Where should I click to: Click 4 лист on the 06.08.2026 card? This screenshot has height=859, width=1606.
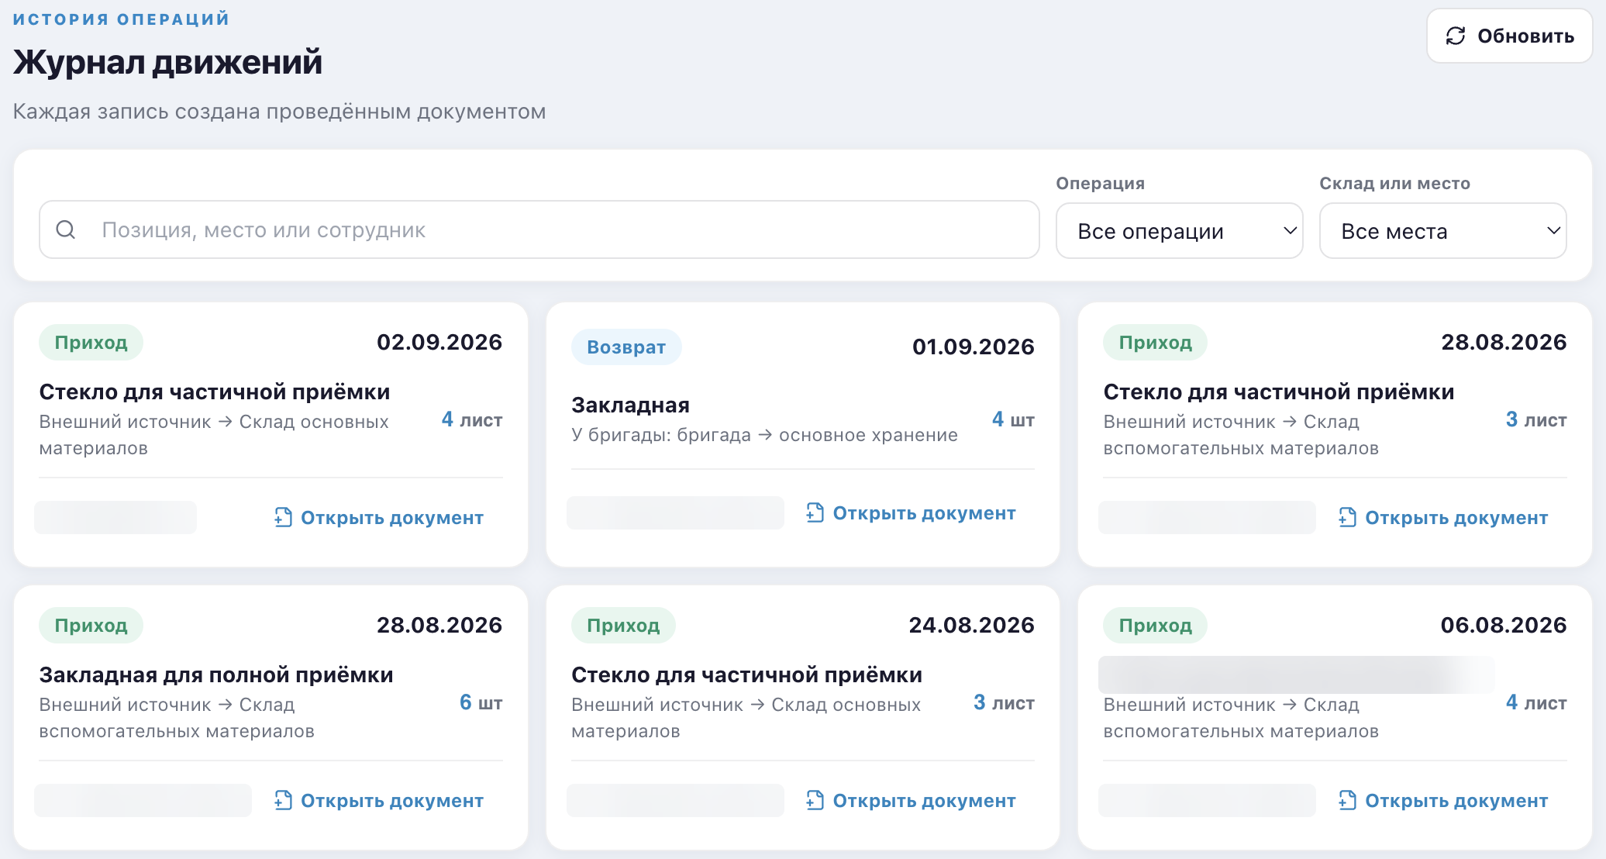point(1536,703)
